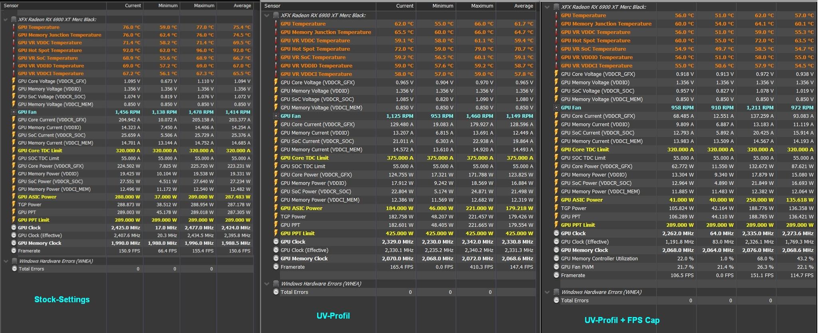Click lightning icon of GPU Core TDC Limit, Stock-Settings

pos(14,151)
